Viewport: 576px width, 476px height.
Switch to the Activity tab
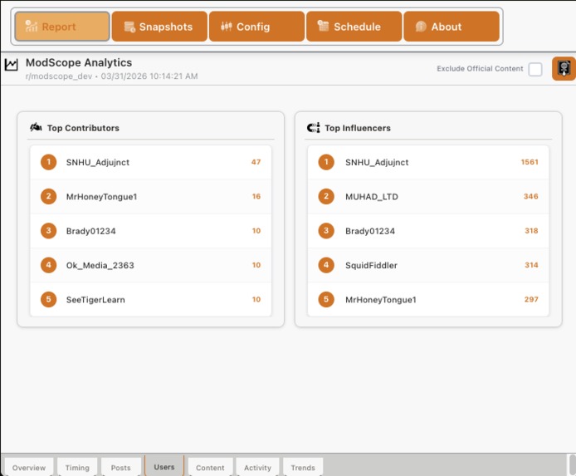click(257, 468)
